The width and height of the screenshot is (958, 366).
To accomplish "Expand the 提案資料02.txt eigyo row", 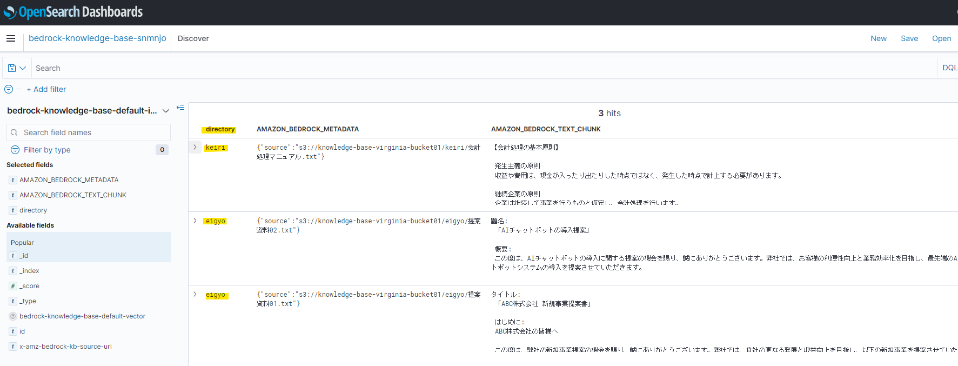I will click(195, 221).
